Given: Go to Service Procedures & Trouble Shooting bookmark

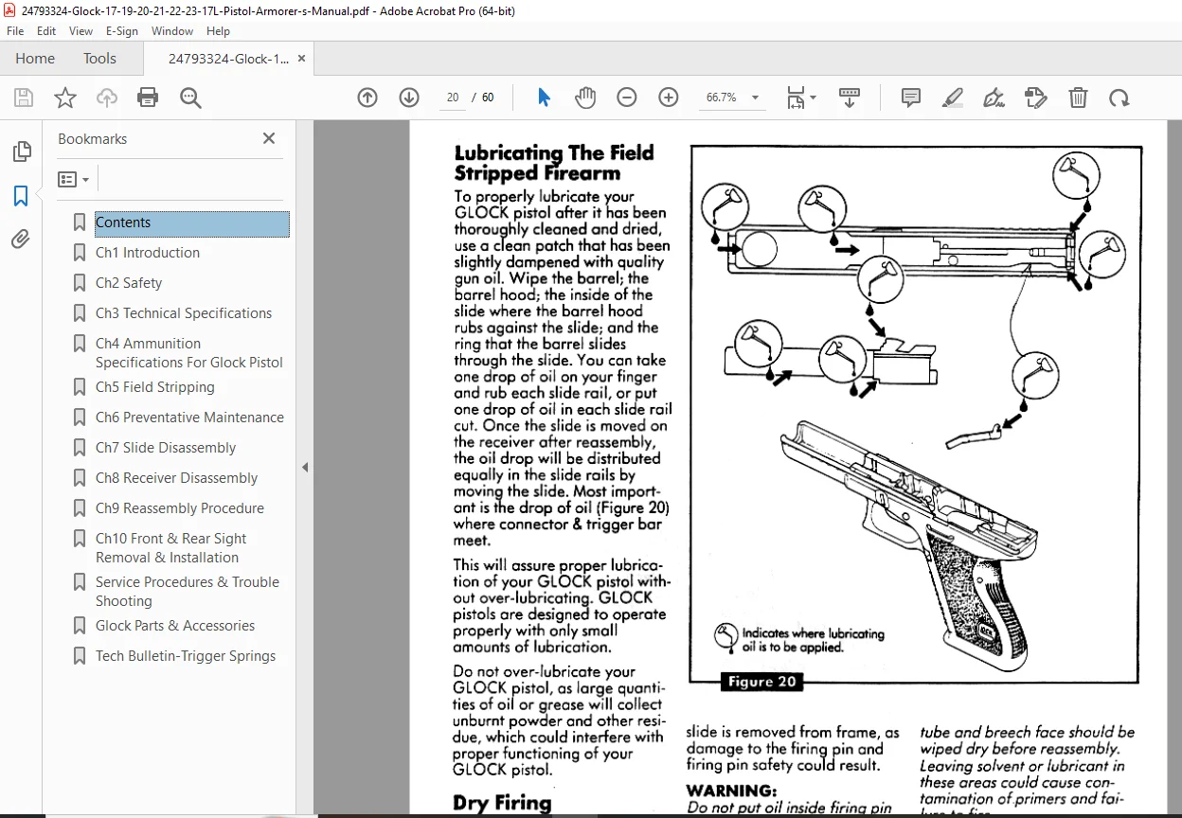Looking at the screenshot, I should coord(188,592).
